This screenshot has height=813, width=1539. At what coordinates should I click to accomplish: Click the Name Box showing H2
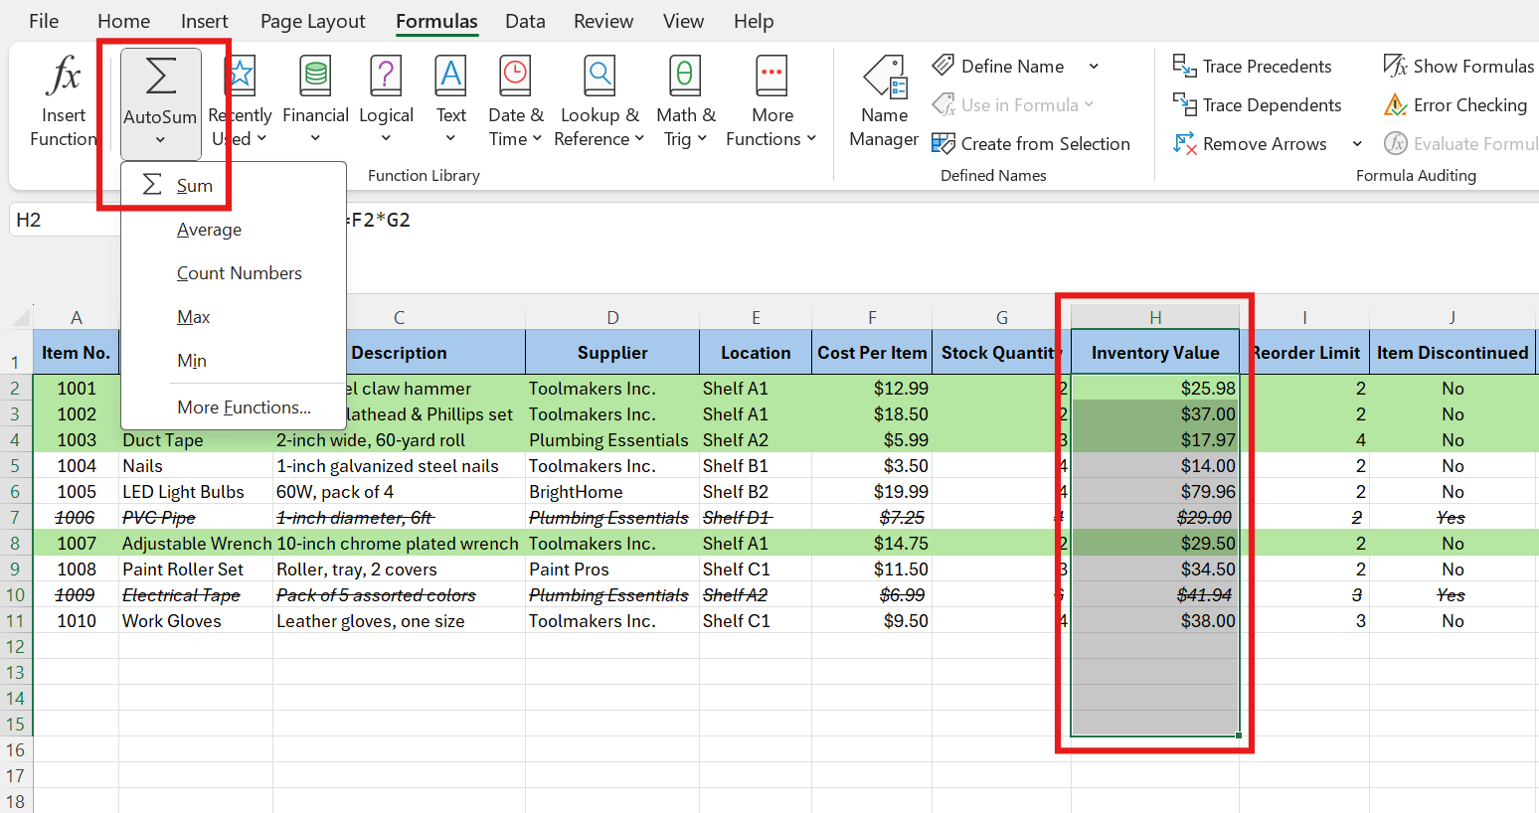[62, 220]
